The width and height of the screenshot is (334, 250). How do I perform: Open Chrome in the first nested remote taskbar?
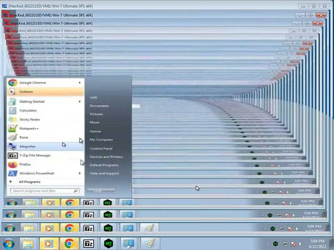pos(69,228)
